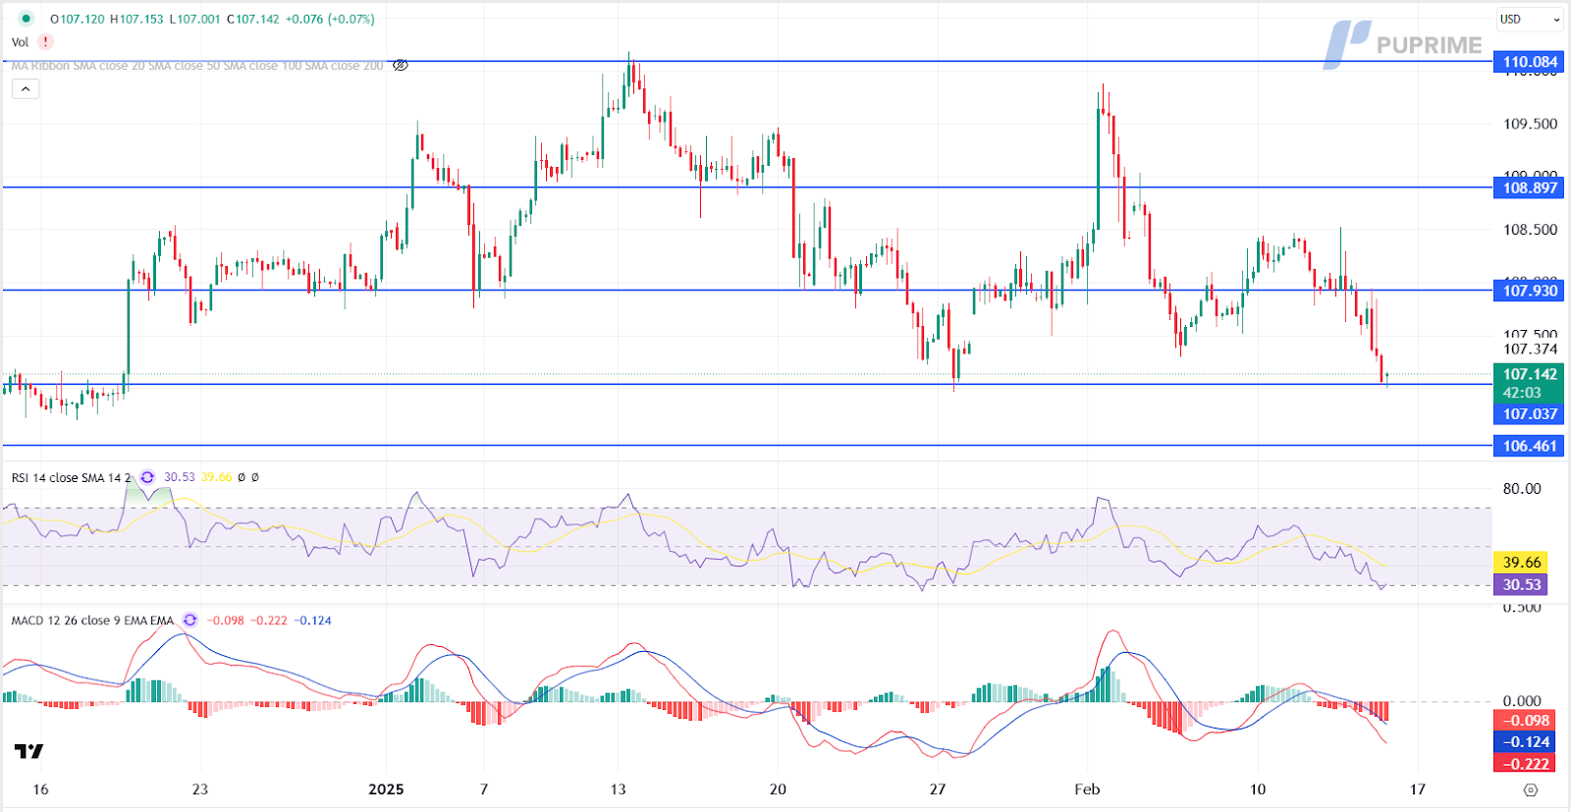Click the RSI scale value 80.00
The width and height of the screenshot is (1571, 812).
[x=1522, y=489]
